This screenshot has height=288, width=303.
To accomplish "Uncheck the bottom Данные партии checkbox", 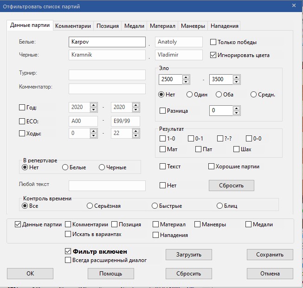I will click(18, 224).
